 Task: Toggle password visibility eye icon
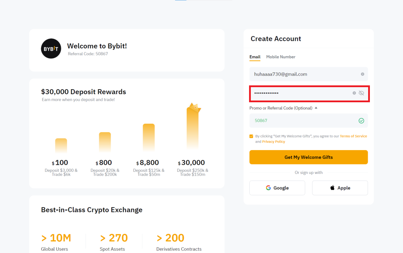361,93
